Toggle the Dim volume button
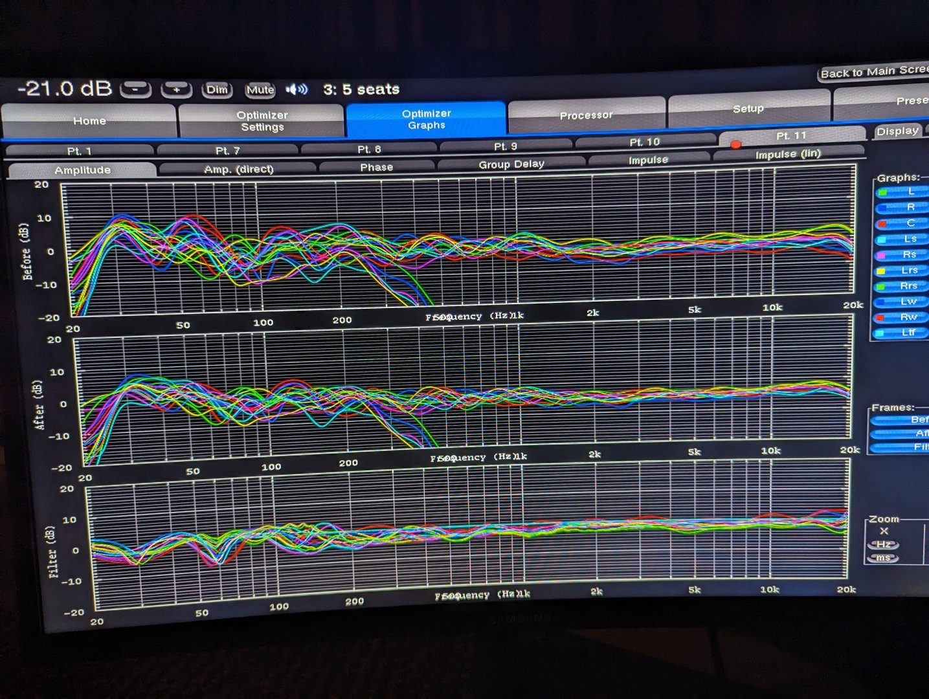 217,89
